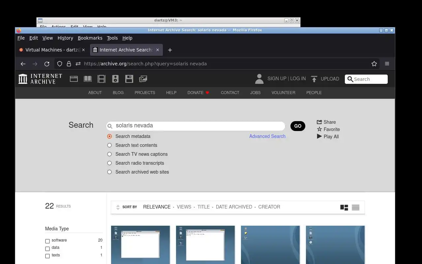Screen dimensions: 422x264
Task: Open the File menu in Firefox
Action: 21,38
